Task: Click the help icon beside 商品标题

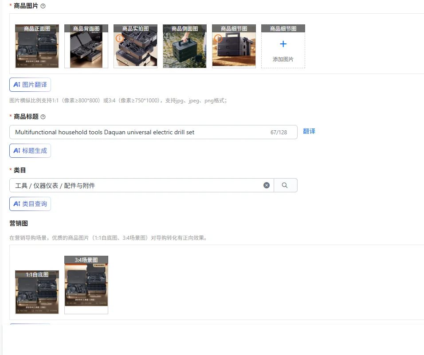Action: pyautogui.click(x=43, y=117)
